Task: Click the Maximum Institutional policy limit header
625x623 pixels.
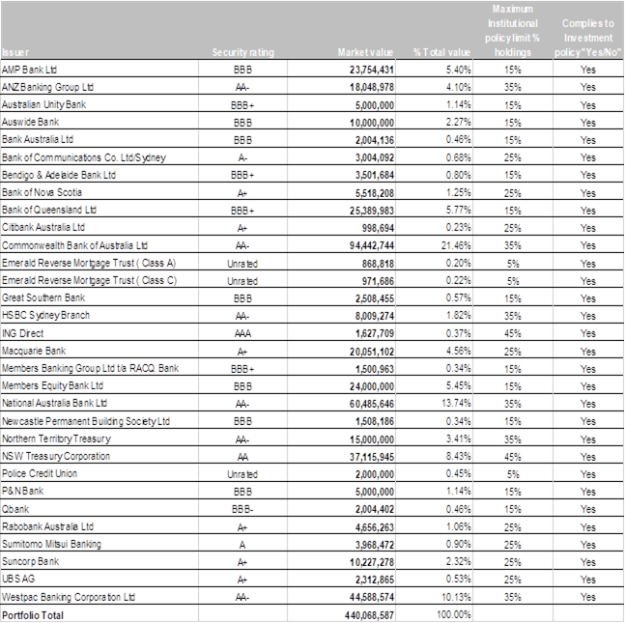Action: [511, 30]
